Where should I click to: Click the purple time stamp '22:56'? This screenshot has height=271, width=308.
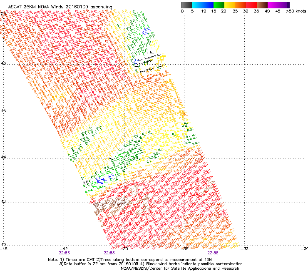[64, 253]
